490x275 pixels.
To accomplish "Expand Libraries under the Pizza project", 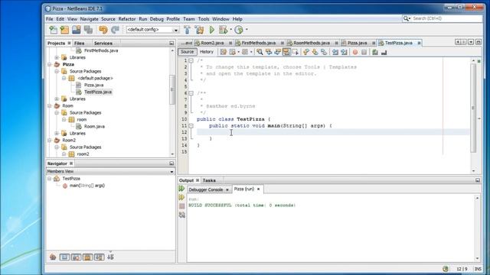I will pyautogui.click(x=57, y=99).
